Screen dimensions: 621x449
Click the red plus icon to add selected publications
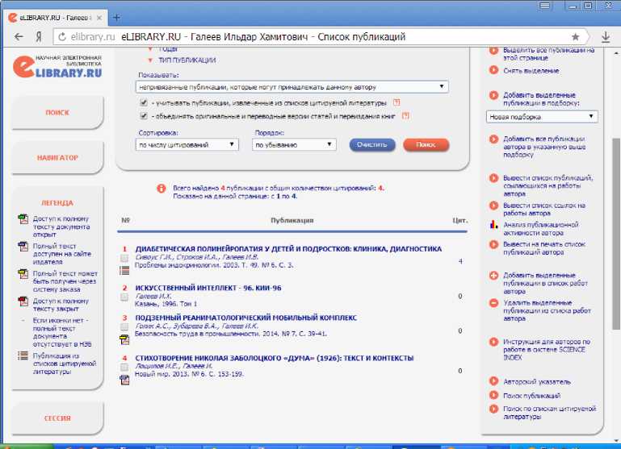pyautogui.click(x=494, y=276)
